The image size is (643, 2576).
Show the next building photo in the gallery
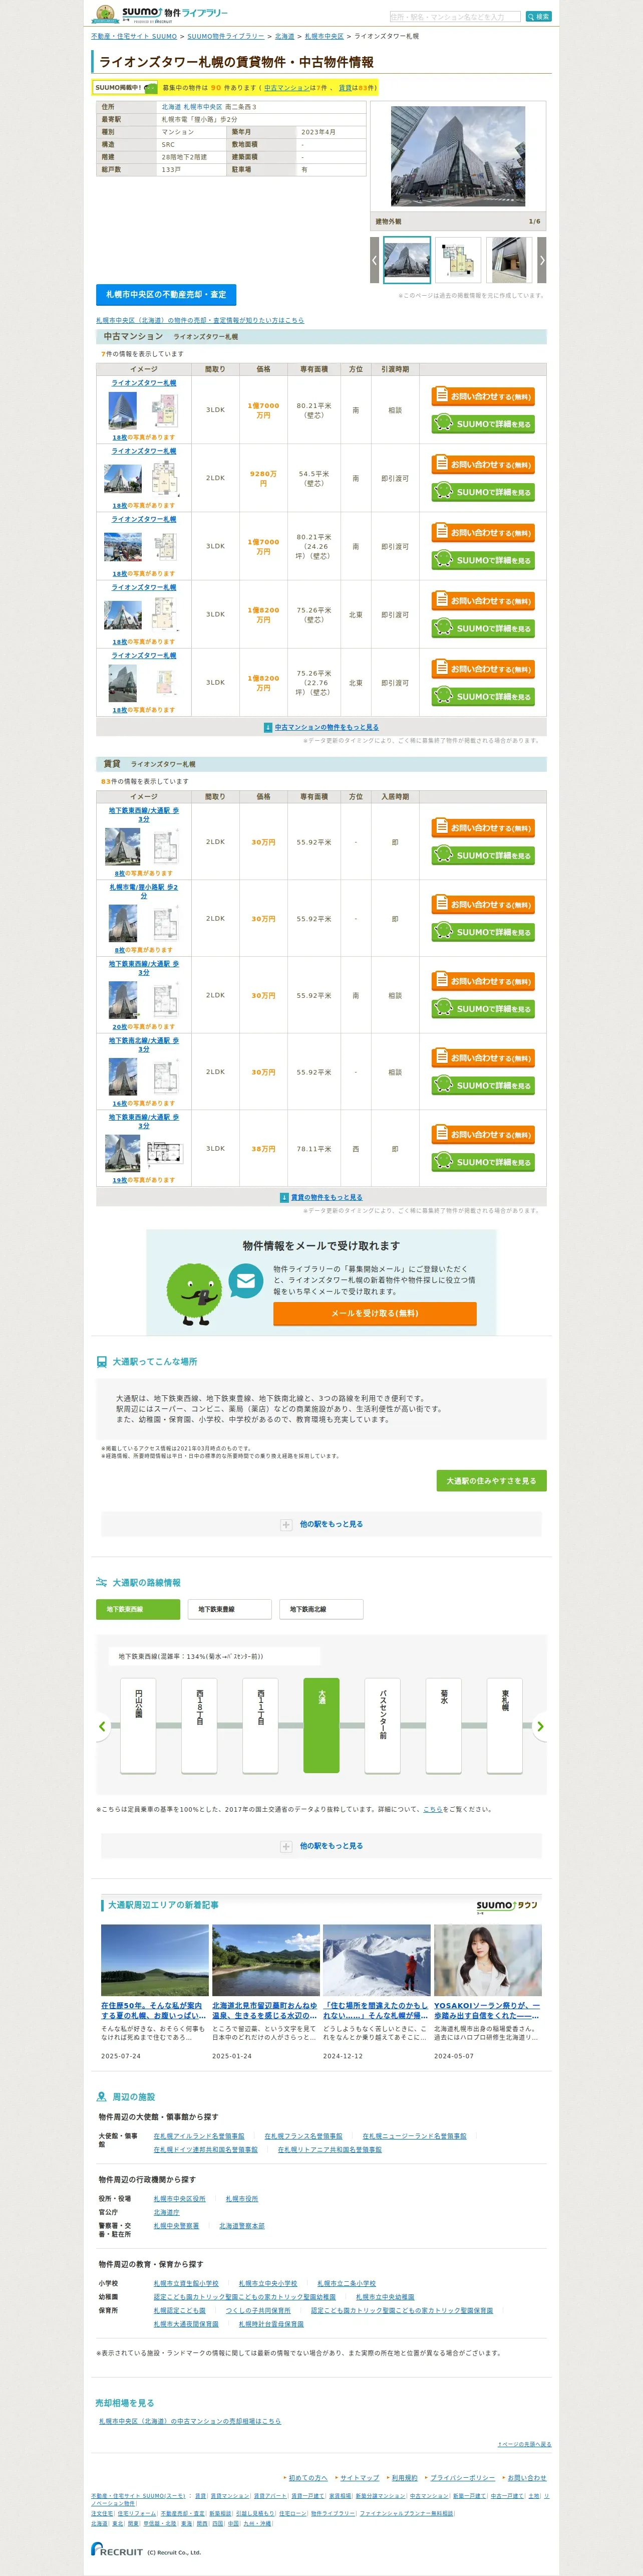click(542, 260)
